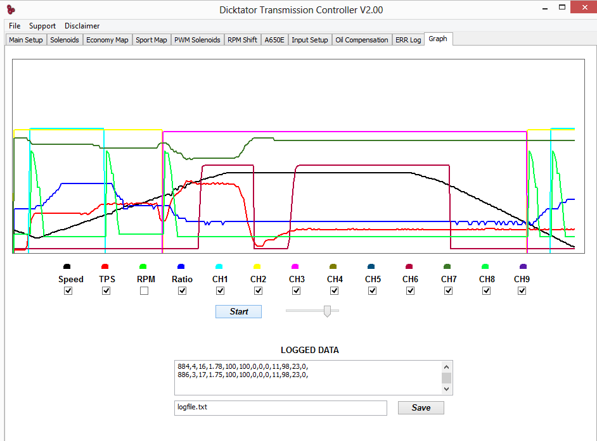Screen dimensions: 597x441
Task: Open the Oil Compensation tab
Action: pyautogui.click(x=362, y=40)
